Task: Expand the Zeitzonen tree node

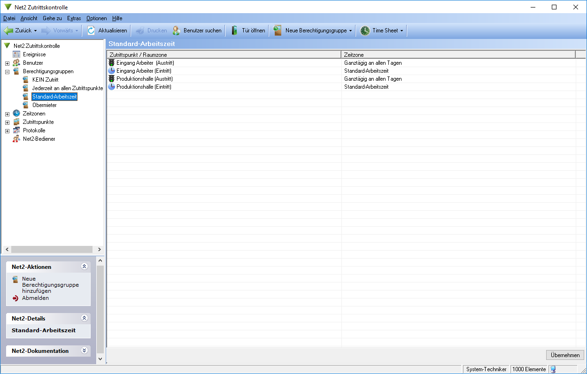Action: (x=7, y=114)
